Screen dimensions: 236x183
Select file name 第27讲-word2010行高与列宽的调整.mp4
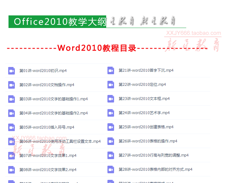click(x=153, y=155)
